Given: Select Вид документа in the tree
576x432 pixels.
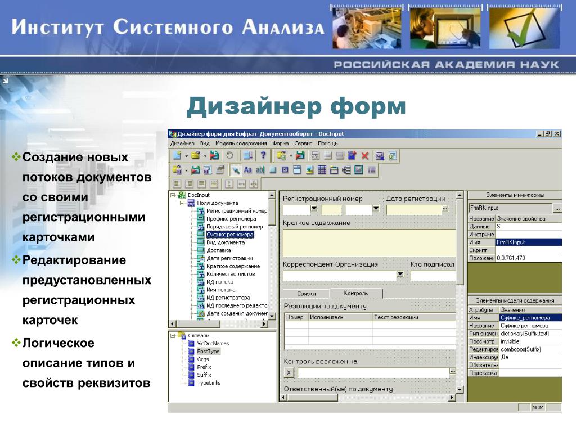Looking at the screenshot, I should [226, 242].
